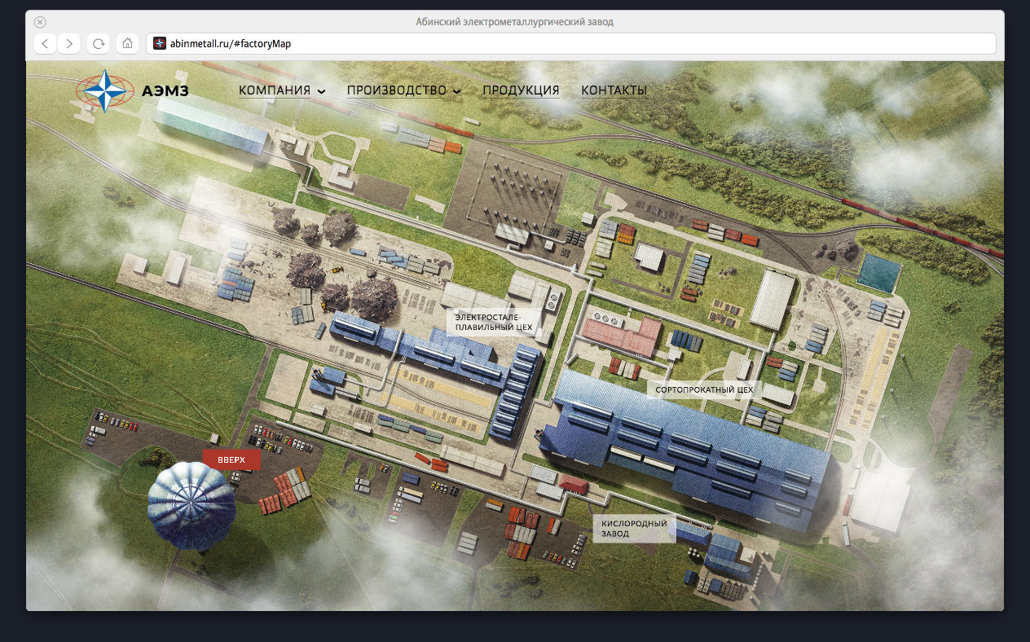Click the blue water reservoir on the map
The width and height of the screenshot is (1030, 642).
point(880,273)
